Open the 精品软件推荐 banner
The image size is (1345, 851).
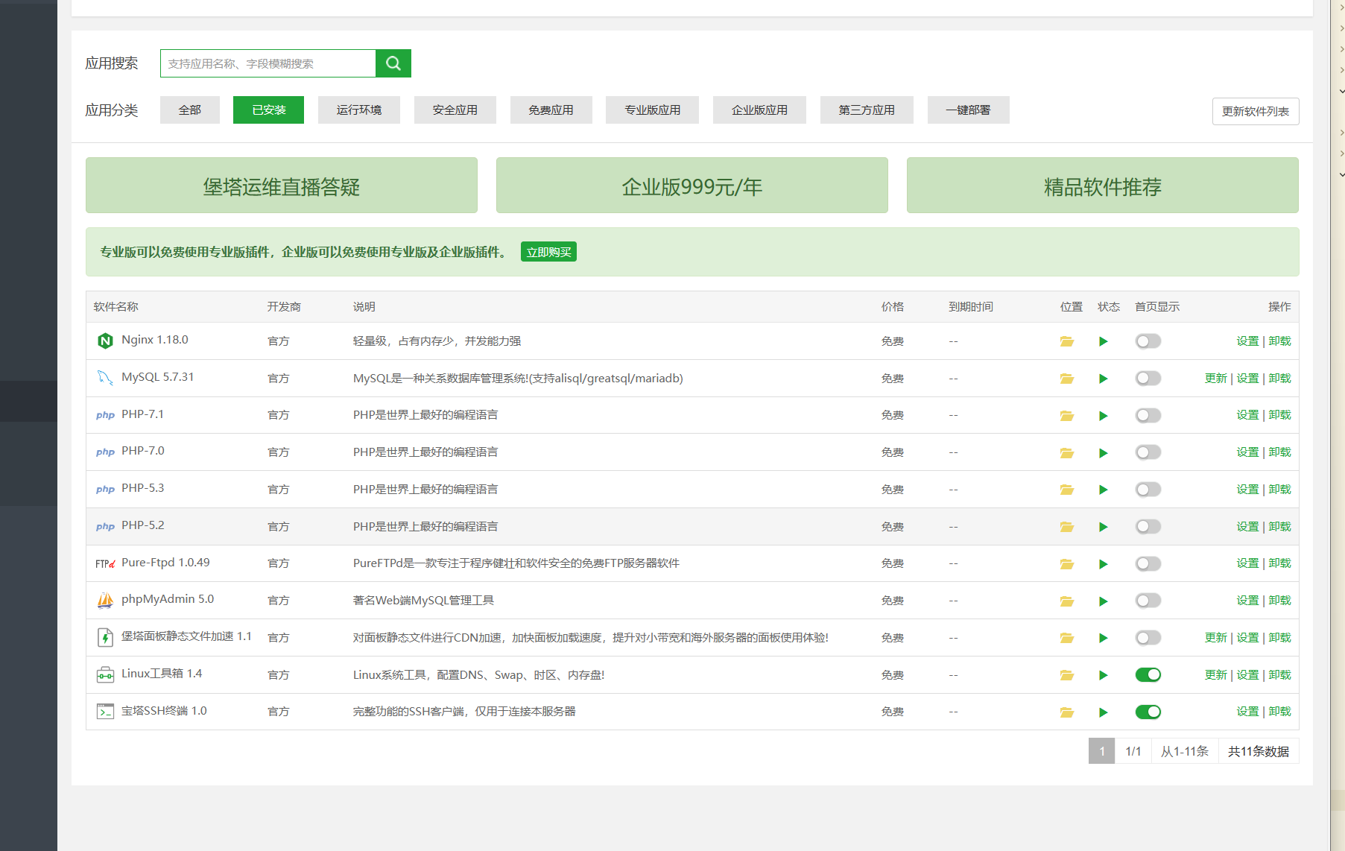tap(1103, 186)
